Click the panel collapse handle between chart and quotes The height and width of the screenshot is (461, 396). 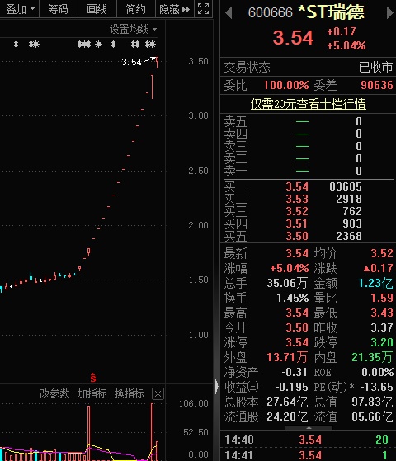pos(217,386)
